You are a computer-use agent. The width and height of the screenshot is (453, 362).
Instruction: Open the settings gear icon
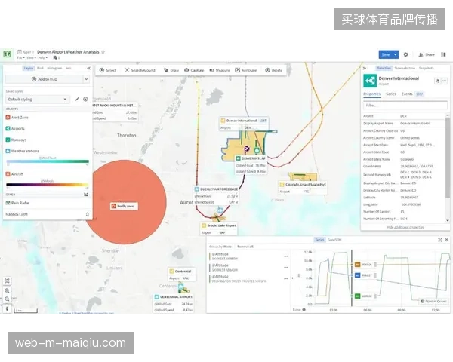tap(406, 54)
